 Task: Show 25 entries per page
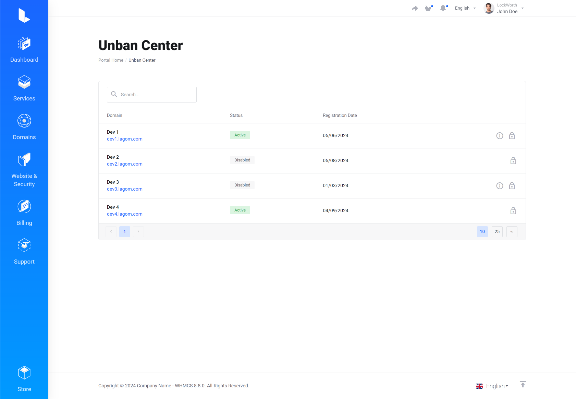tap(497, 232)
